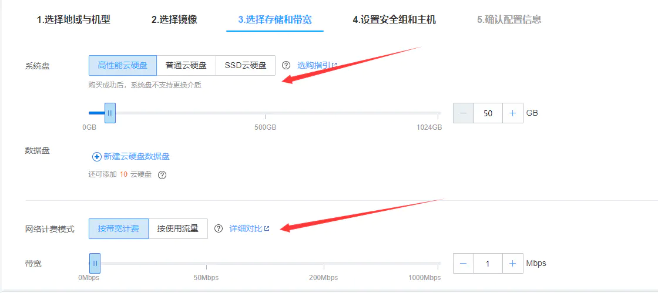Click the plus icon for 新建云硬盘数据盘

pyautogui.click(x=97, y=156)
